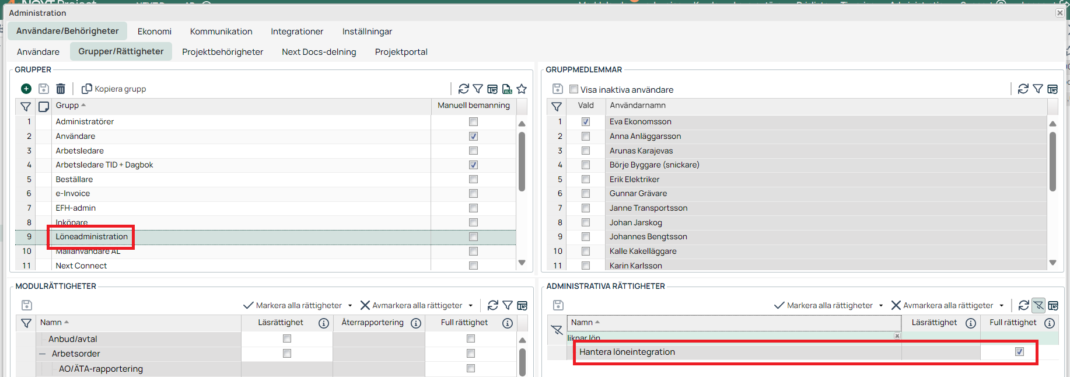Check Manuell bemanning for Administratörer

tap(473, 122)
